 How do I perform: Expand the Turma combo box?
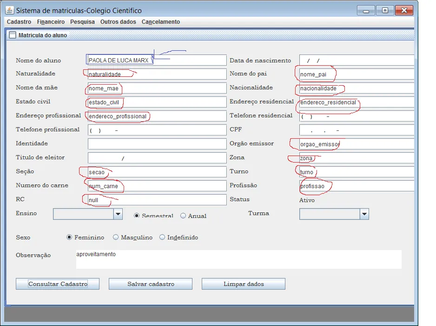tap(364, 214)
